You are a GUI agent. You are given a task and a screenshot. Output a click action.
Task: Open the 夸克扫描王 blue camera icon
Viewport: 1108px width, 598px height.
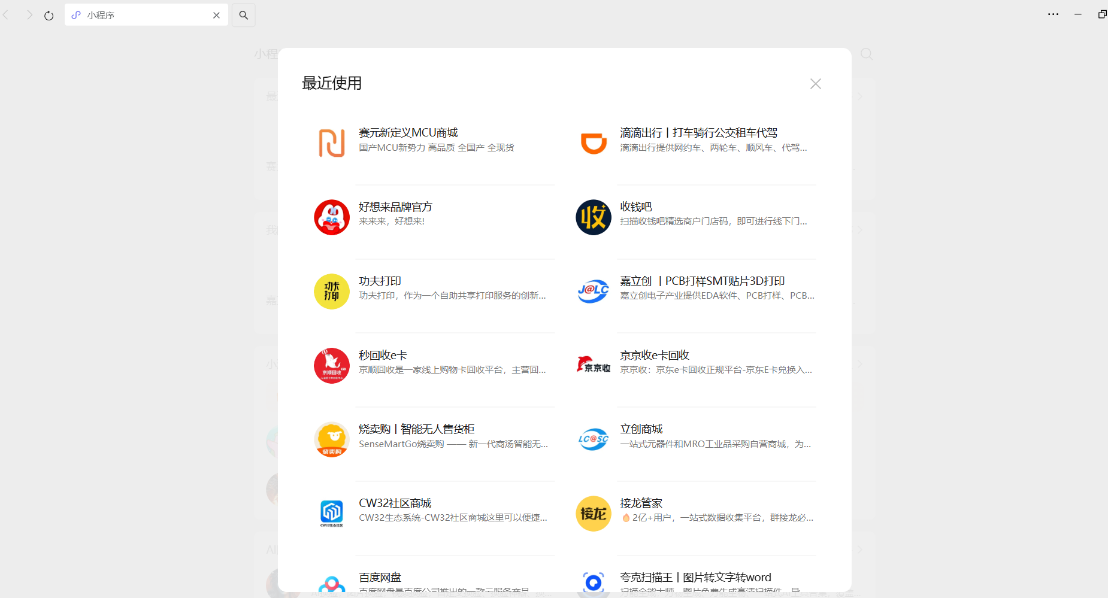coord(594,581)
